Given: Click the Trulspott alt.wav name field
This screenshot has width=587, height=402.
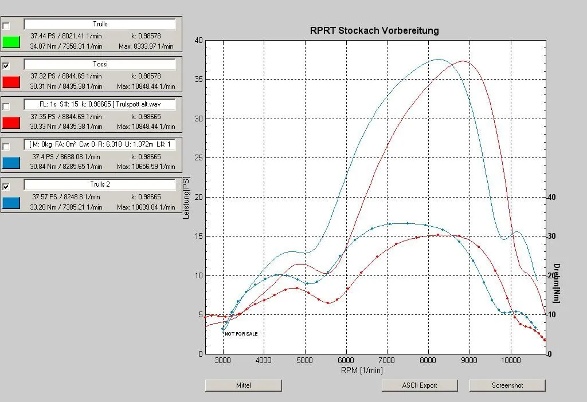Looking at the screenshot, I should coord(99,105).
